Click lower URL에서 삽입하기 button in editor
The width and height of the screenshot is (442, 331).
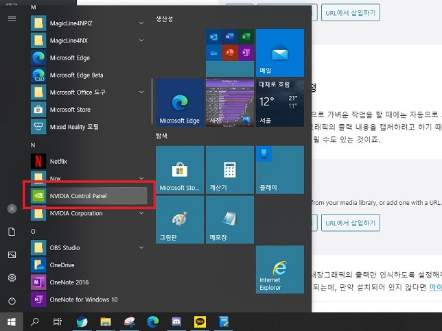(351, 223)
